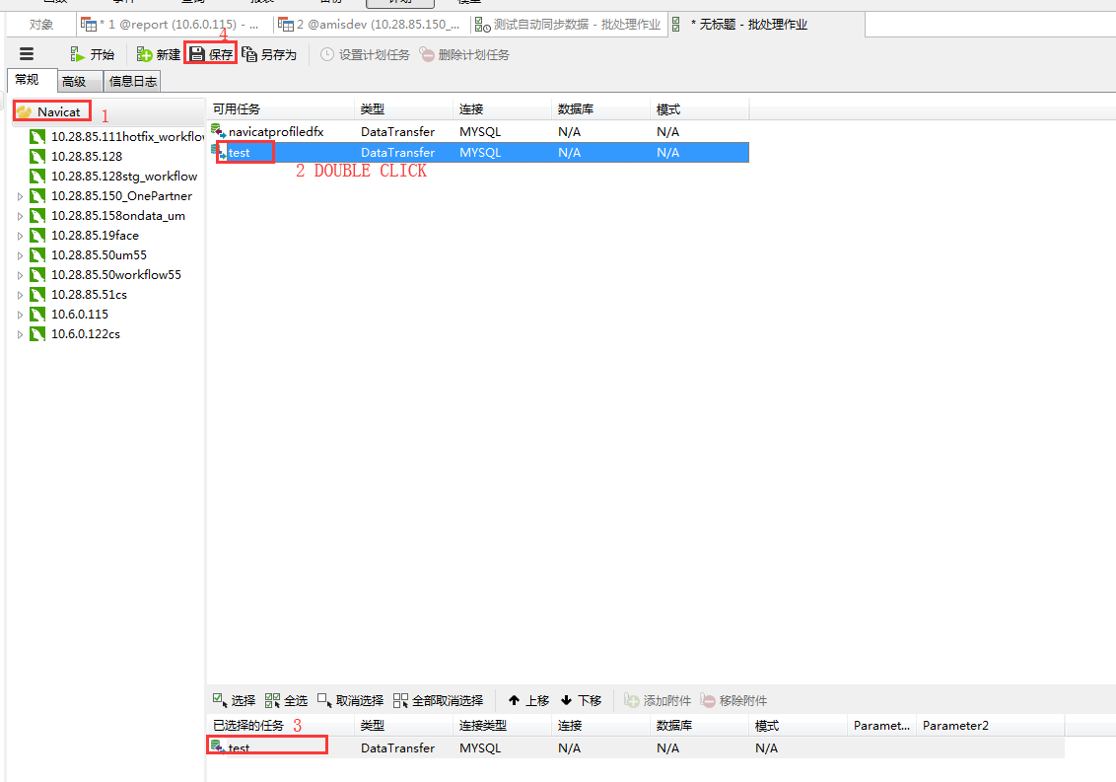Switch to the 常规 tab
Image resolution: width=1116 pixels, height=782 pixels.
31,80
